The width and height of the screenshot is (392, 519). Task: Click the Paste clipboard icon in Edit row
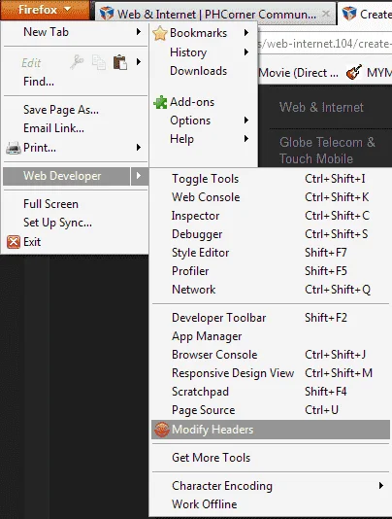[x=120, y=62]
